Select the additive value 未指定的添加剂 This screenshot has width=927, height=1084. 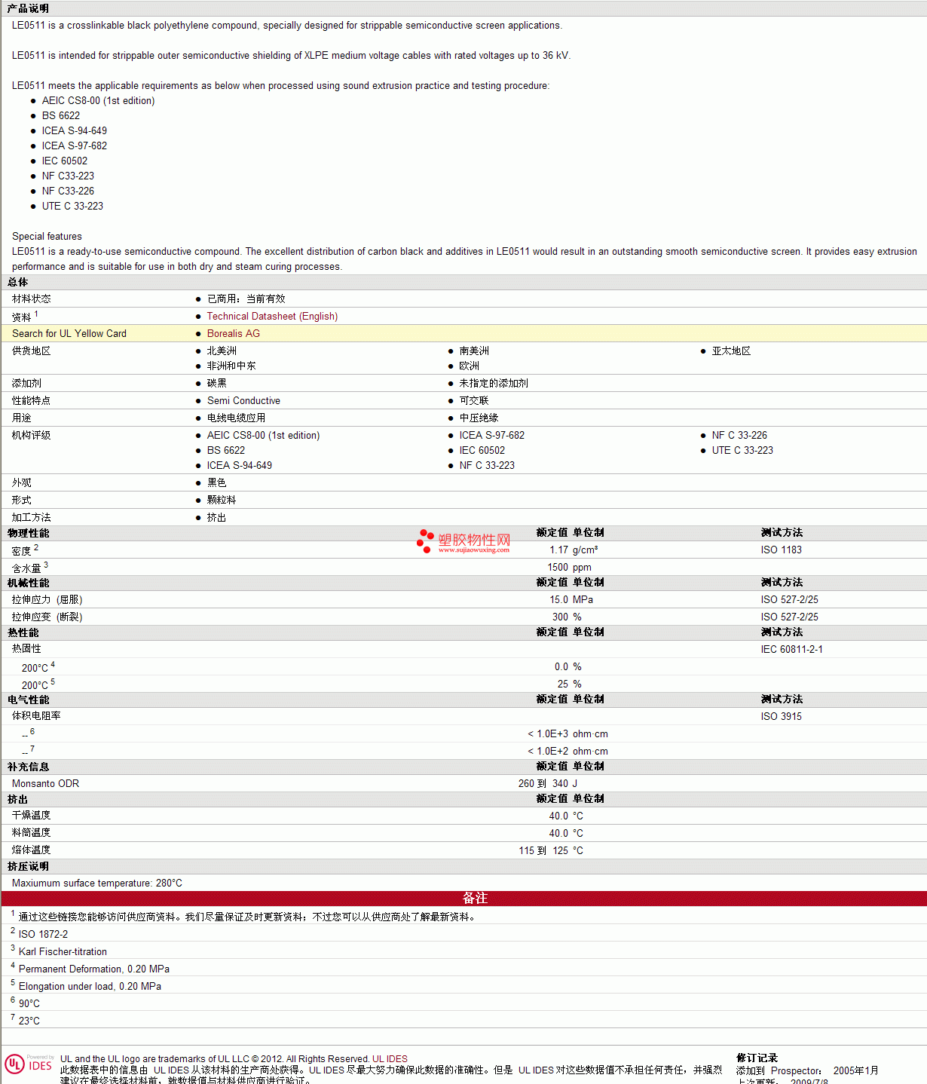pyautogui.click(x=494, y=384)
